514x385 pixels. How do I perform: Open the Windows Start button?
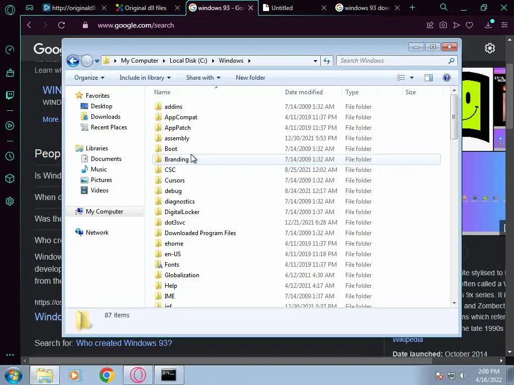[x=13, y=375]
